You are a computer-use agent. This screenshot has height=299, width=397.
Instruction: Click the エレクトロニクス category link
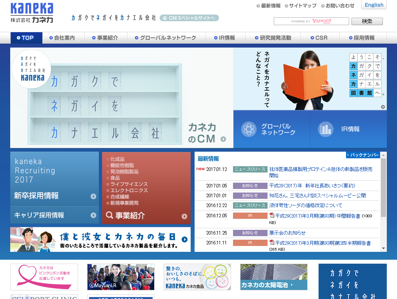(x=129, y=191)
